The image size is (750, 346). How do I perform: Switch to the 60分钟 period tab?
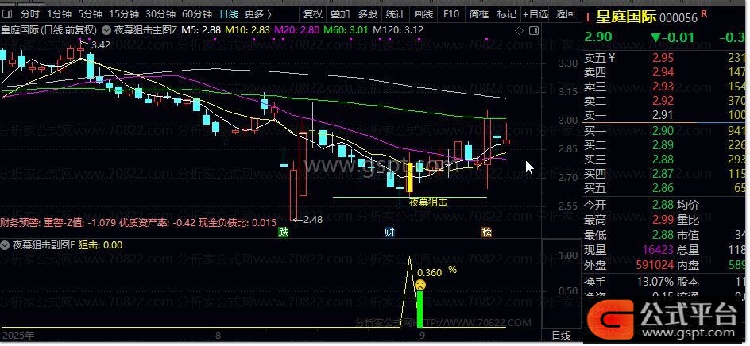197,13
